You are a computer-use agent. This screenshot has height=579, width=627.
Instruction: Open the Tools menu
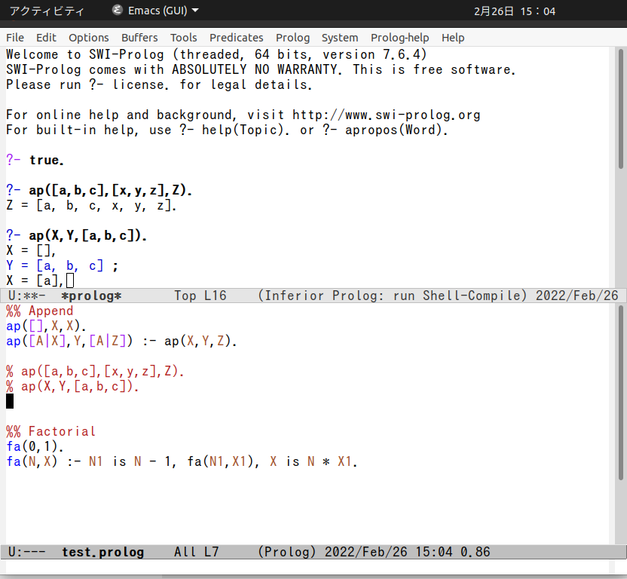184,38
